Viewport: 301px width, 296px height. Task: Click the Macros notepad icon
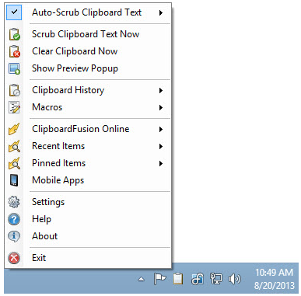click(14, 107)
